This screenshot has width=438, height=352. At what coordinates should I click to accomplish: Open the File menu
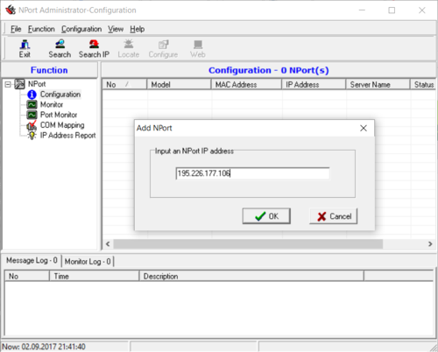coord(16,29)
